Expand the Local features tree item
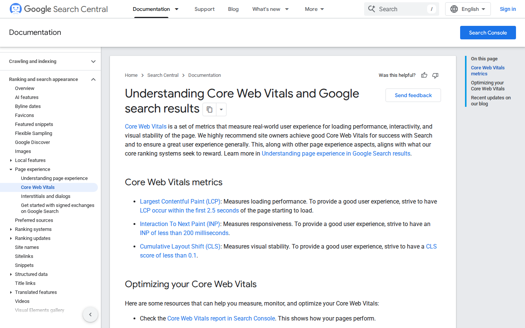 11,160
